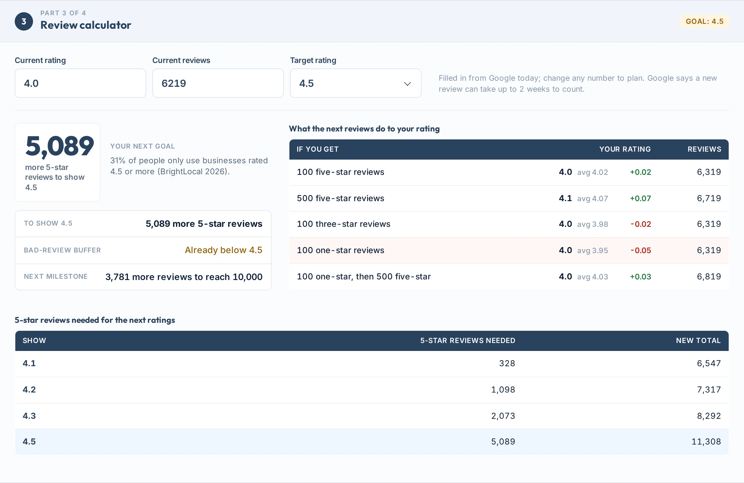The image size is (744, 483).
Task: Click the 2,073 reviews needed cell
Action: click(x=503, y=416)
